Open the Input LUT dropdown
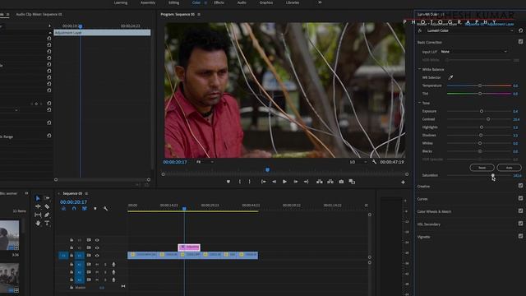The height and width of the screenshot is (296, 526). [473, 52]
